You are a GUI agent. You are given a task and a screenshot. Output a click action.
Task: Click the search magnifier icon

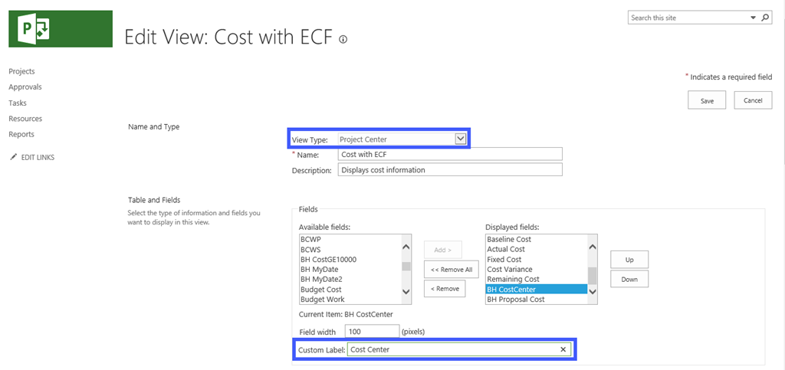[x=764, y=18]
